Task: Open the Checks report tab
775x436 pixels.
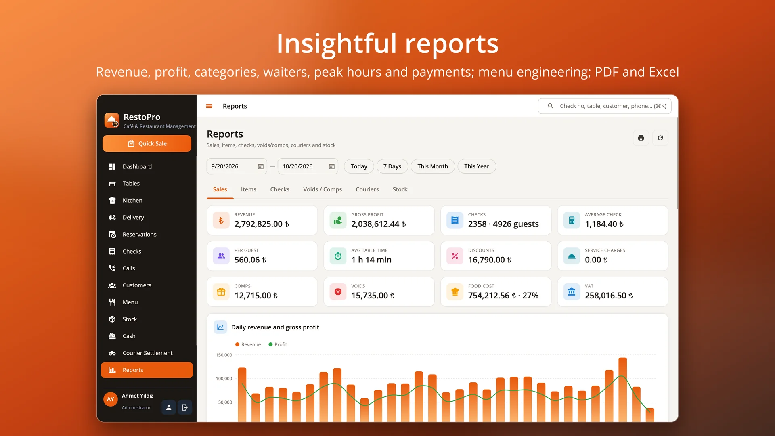Action: [280, 189]
